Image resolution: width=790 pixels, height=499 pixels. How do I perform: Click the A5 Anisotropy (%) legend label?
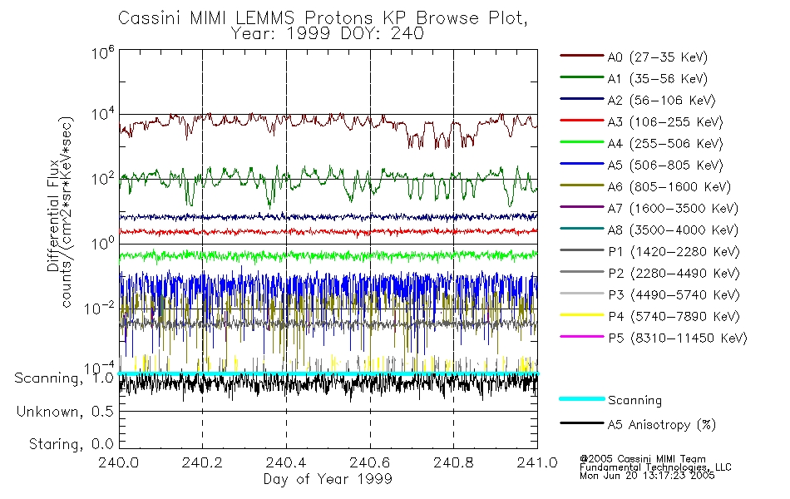[x=662, y=425]
